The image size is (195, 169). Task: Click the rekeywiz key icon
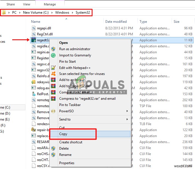click(34, 82)
